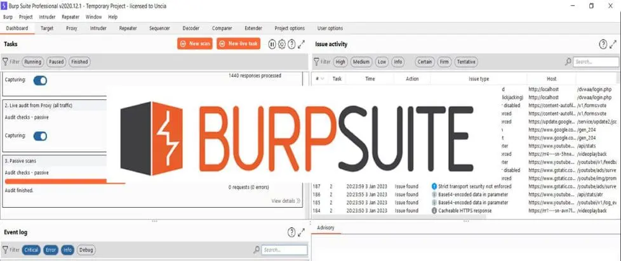The width and height of the screenshot is (621, 261).
Task: Toggle the first Capturing switch off
Action: pyautogui.click(x=40, y=80)
